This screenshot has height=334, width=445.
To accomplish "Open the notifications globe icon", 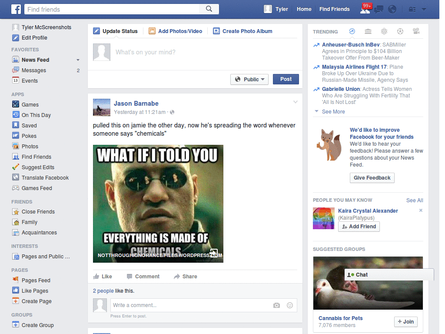I will (x=392, y=10).
